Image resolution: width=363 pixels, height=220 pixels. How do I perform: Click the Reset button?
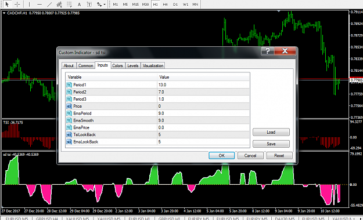click(x=279, y=156)
